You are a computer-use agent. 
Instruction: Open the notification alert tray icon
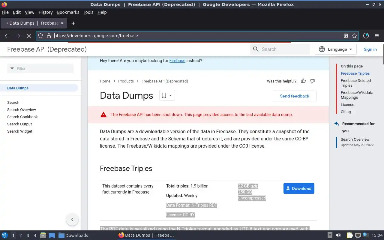[365, 235]
